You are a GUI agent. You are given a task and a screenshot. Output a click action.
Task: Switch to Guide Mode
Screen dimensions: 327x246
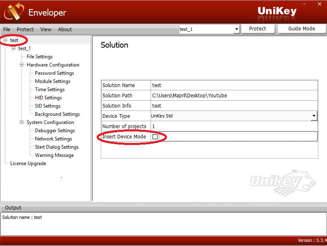tap(301, 29)
